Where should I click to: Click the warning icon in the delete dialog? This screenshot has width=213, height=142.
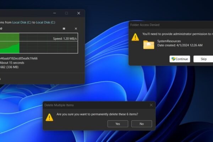(49, 117)
